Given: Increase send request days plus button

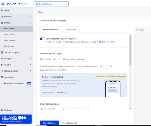Looking at the screenshot, I should point(64,59).
